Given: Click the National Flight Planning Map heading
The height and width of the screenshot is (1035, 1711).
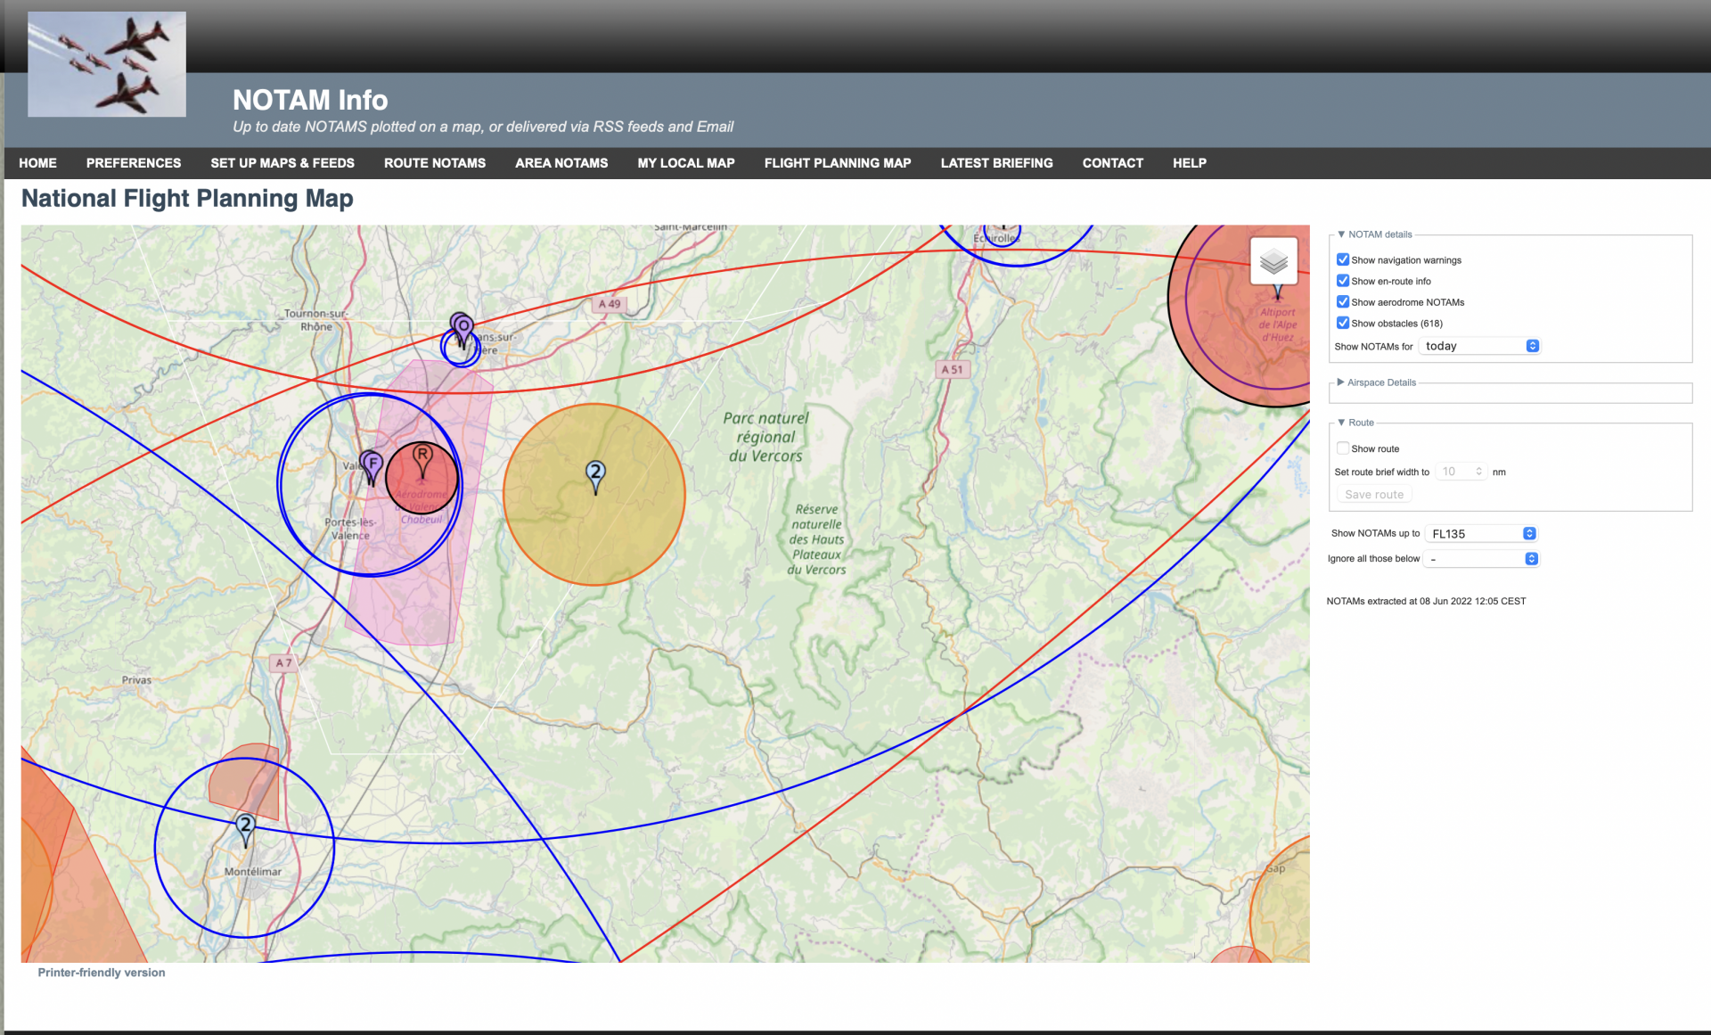Looking at the screenshot, I should (187, 198).
